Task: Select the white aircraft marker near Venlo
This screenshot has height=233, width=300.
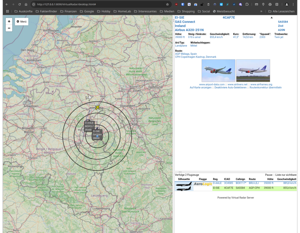Action: pos(89,97)
